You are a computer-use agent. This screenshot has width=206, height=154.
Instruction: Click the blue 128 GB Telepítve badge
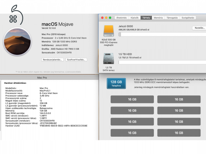(x=116, y=83)
